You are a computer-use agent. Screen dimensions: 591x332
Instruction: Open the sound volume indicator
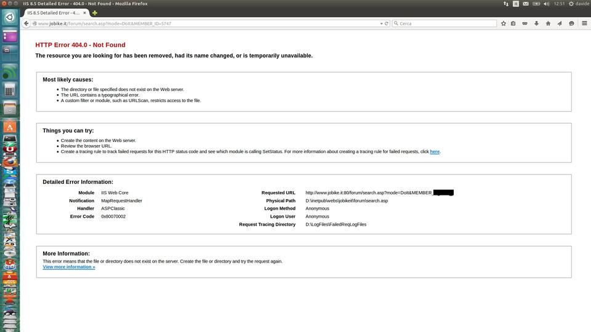point(547,4)
